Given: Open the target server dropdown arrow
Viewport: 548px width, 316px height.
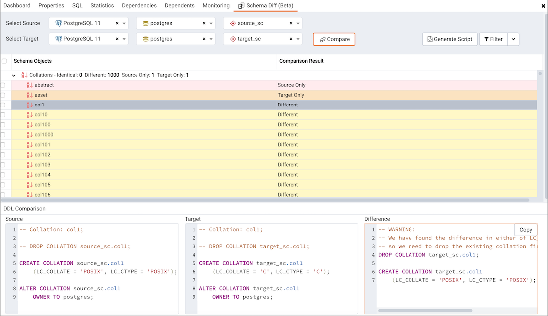Looking at the screenshot, I should pos(124,39).
